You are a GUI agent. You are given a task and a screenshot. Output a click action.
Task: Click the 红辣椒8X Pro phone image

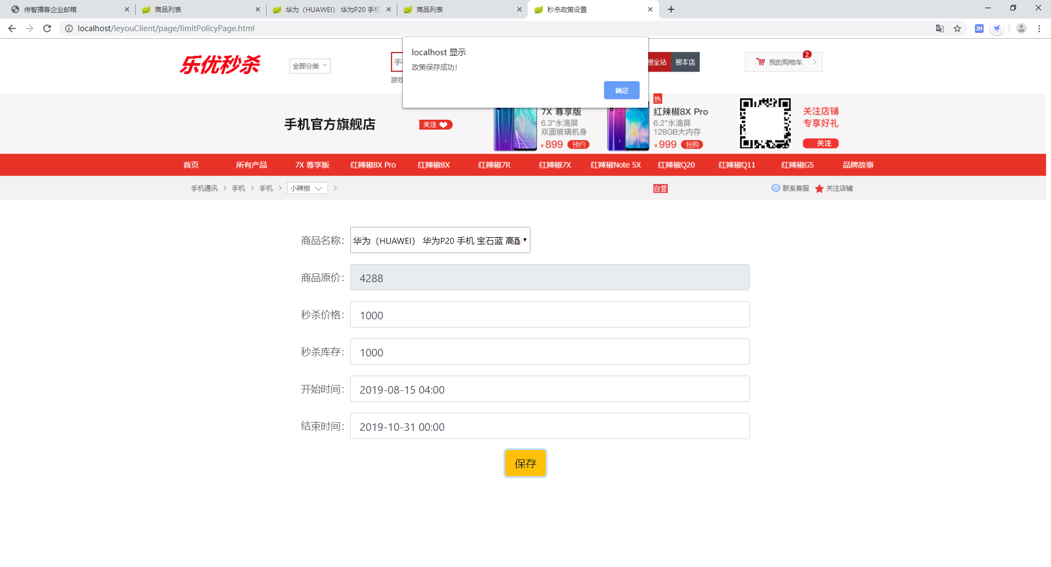[x=628, y=128]
